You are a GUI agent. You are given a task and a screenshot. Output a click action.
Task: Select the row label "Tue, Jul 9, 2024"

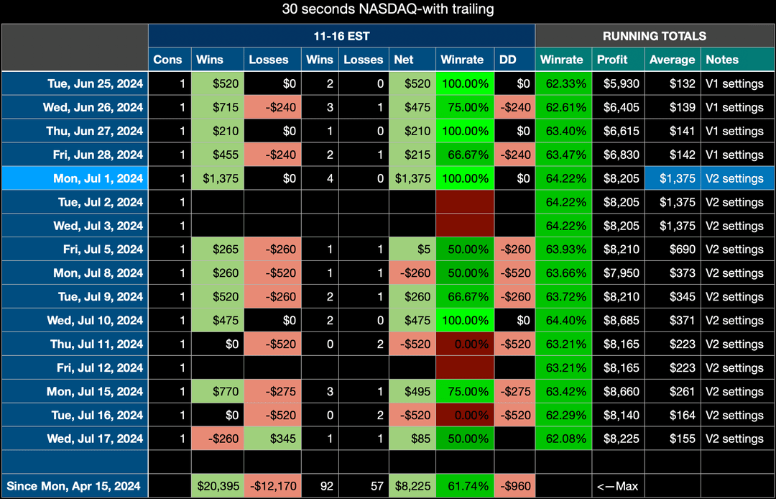pos(75,296)
